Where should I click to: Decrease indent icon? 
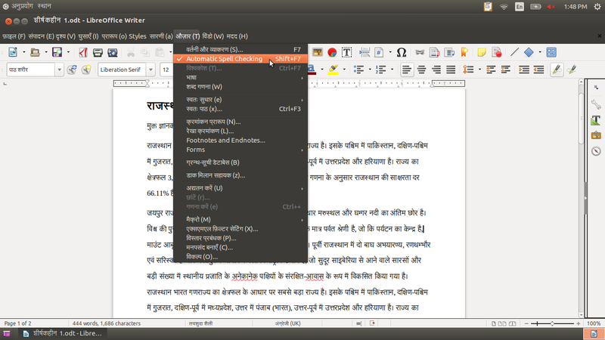pos(538,70)
